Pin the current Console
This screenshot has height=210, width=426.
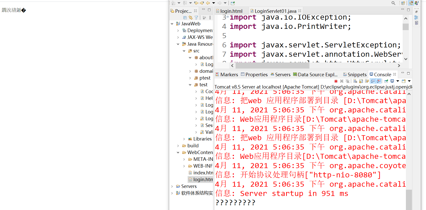point(386,81)
